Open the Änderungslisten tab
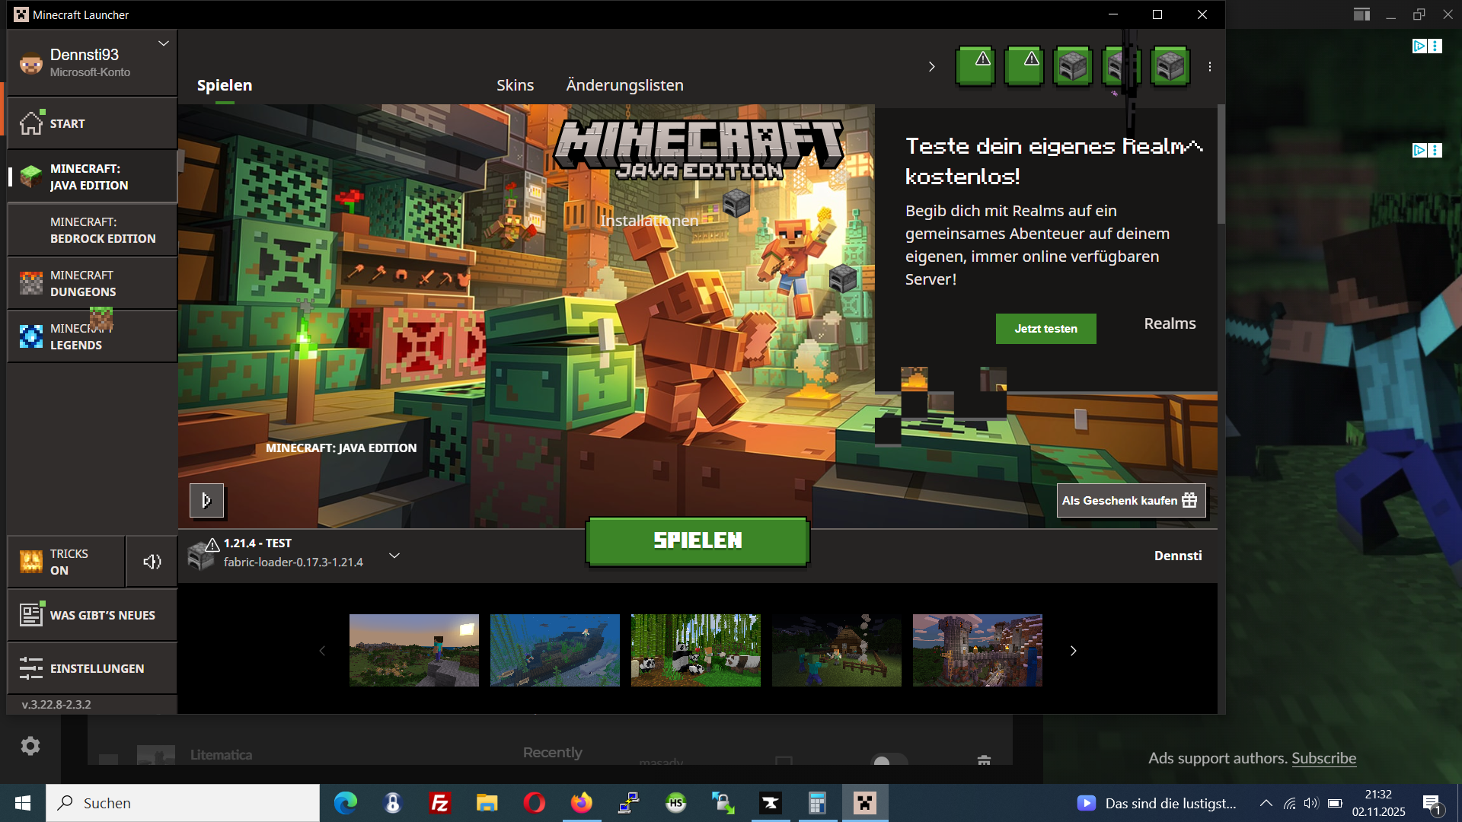The width and height of the screenshot is (1462, 822). click(x=624, y=85)
